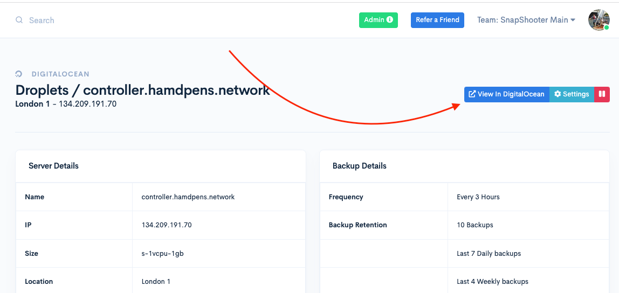Open the Admin badge button
619x293 pixels.
pos(378,20)
